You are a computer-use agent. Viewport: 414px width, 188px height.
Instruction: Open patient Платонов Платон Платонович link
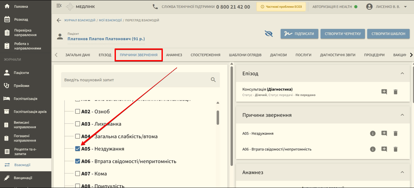tap(106, 39)
